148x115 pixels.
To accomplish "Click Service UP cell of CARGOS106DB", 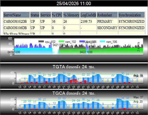I will pos(46,28).
